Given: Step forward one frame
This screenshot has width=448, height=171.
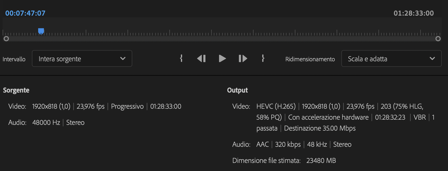Looking at the screenshot, I should [243, 58].
